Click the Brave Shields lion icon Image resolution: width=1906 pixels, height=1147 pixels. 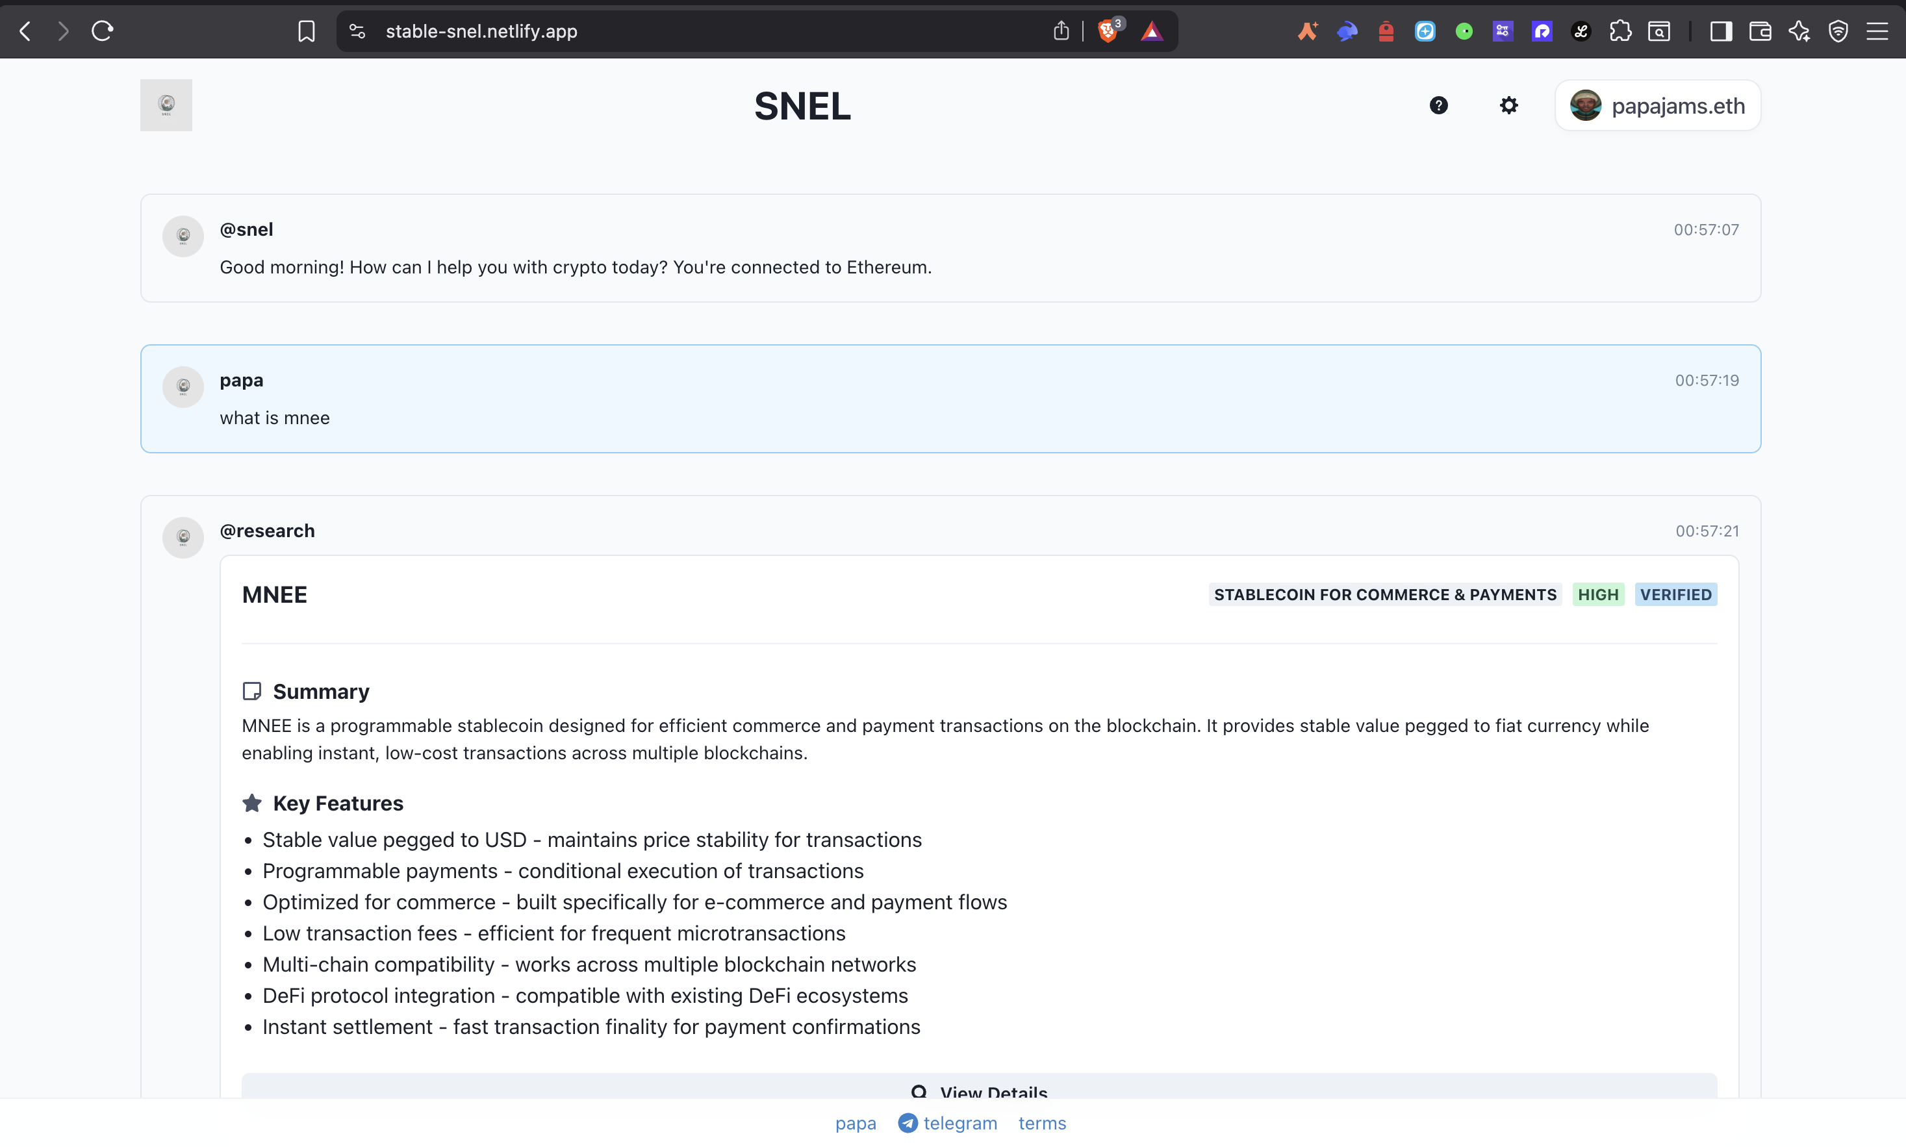(x=1108, y=31)
